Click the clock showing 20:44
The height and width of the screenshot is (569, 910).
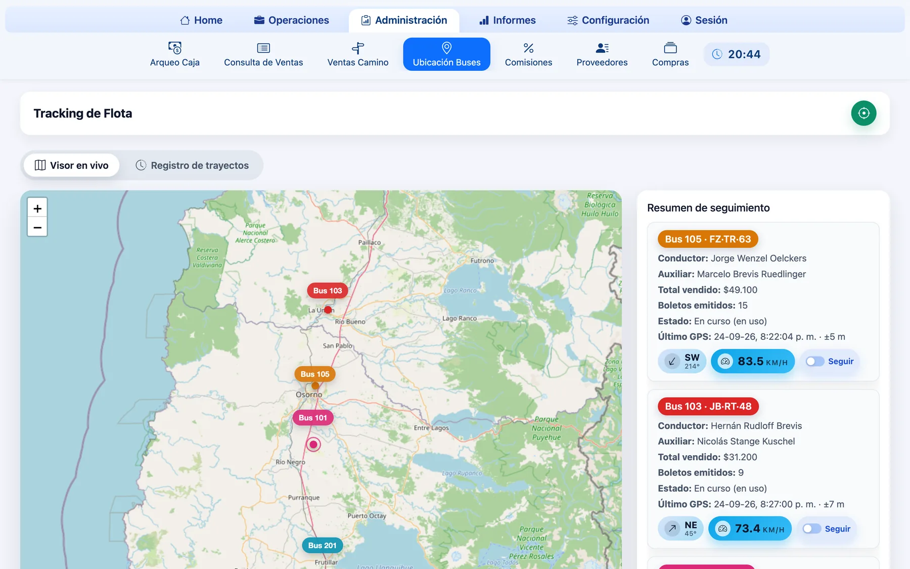click(x=736, y=54)
